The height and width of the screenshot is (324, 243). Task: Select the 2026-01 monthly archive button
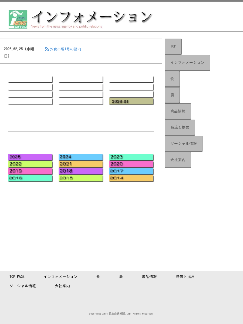click(x=131, y=102)
